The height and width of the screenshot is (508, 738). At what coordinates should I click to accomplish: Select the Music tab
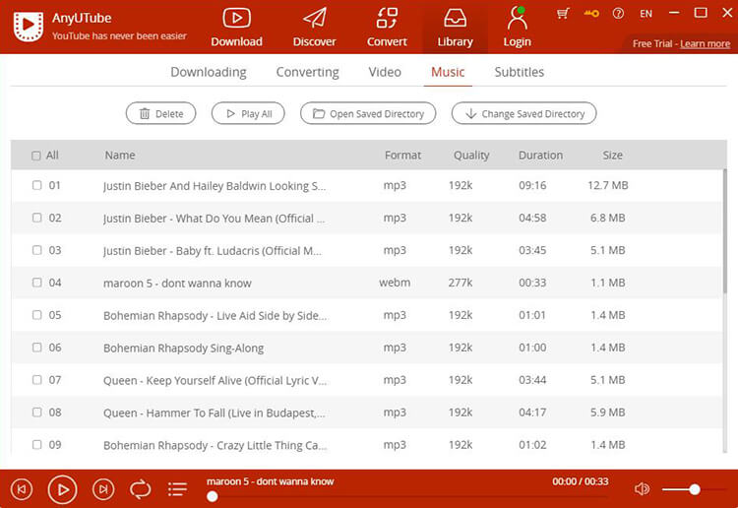(x=448, y=72)
